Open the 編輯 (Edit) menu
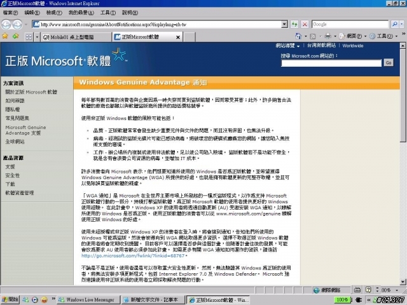407x305 pixels. 32,13
